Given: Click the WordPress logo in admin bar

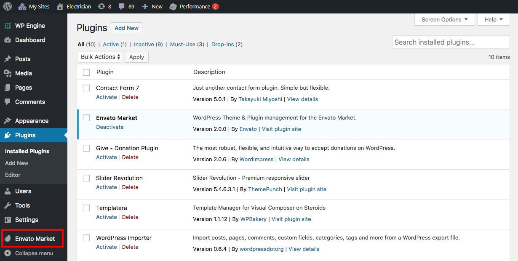Looking at the screenshot, I should pyautogui.click(x=8, y=6).
